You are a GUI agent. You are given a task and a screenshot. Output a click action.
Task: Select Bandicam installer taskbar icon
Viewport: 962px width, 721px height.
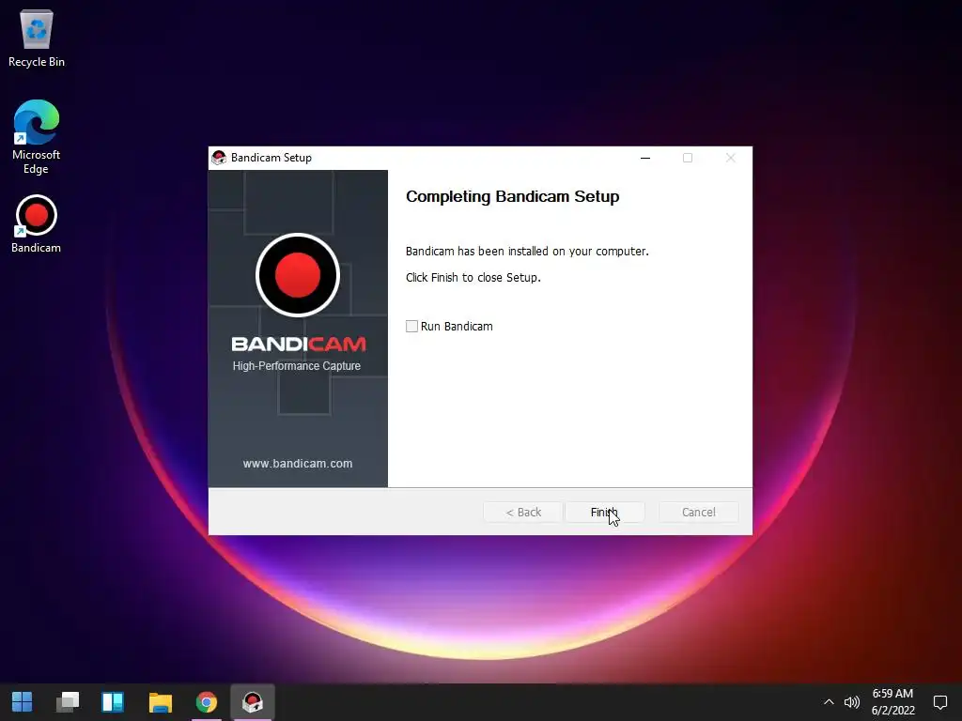(252, 702)
